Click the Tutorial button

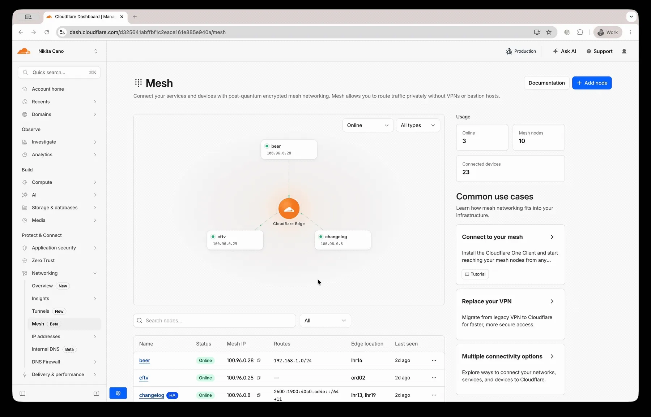[475, 274]
